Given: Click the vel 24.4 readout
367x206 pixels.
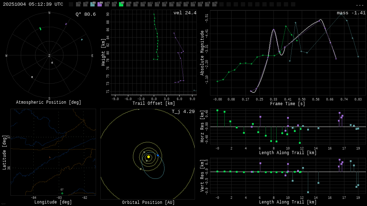Looking at the screenshot, I should [185, 13].
